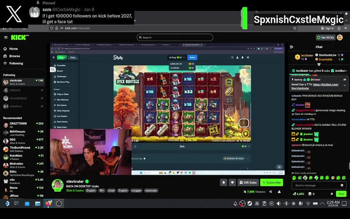The height and width of the screenshot is (219, 350).
Task: Click the 18+ tag under stream title
Action: (101, 191)
